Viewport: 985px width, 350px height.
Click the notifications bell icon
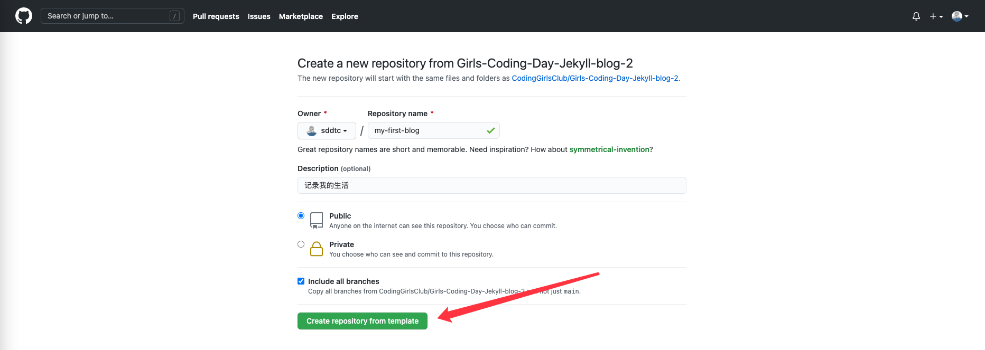point(916,16)
